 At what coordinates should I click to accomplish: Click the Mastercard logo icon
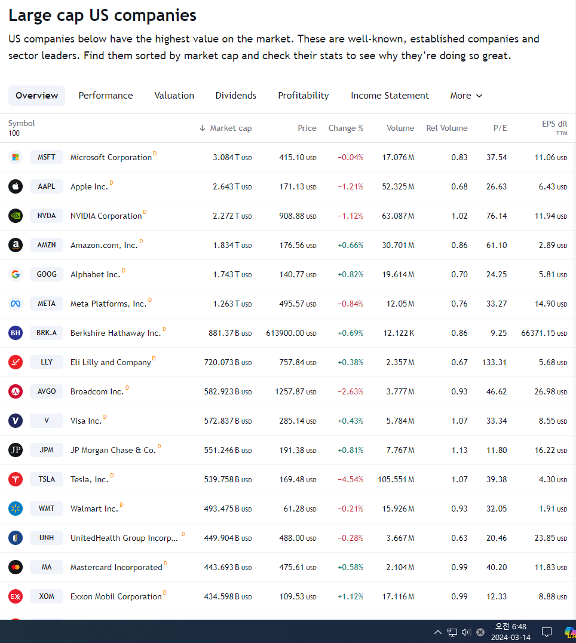pyautogui.click(x=16, y=567)
